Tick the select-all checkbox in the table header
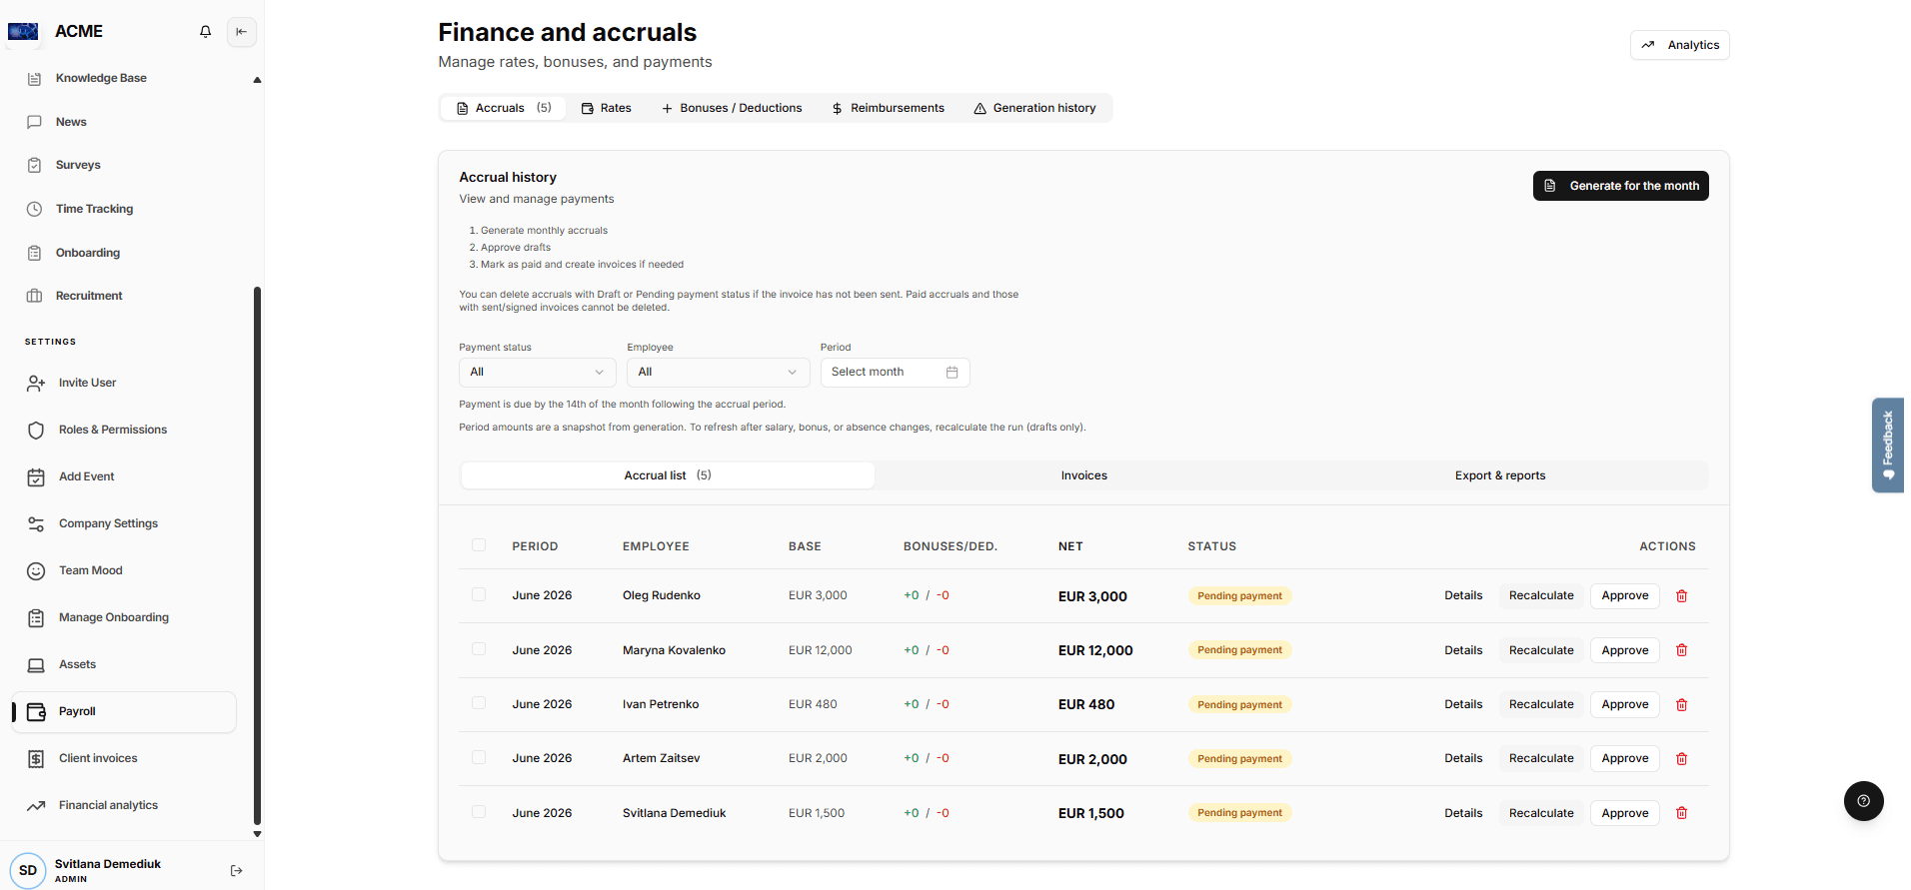1911x890 pixels. click(479, 545)
